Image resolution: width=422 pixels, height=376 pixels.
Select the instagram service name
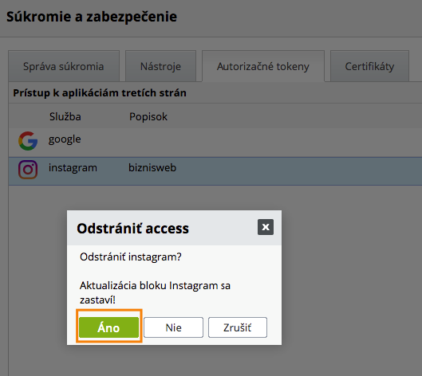tap(73, 168)
